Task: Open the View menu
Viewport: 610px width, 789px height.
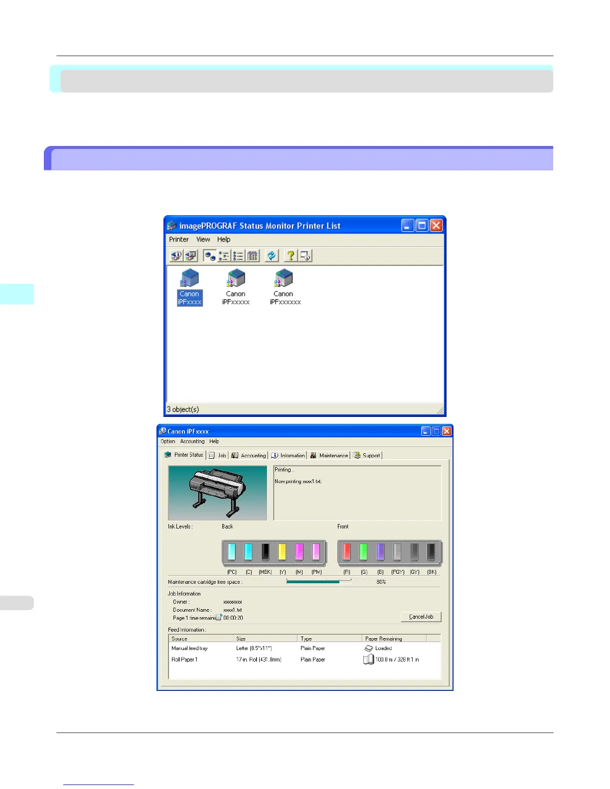Action: (x=203, y=240)
